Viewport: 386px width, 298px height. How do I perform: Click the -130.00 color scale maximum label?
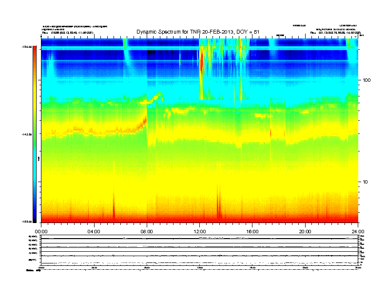[27, 47]
